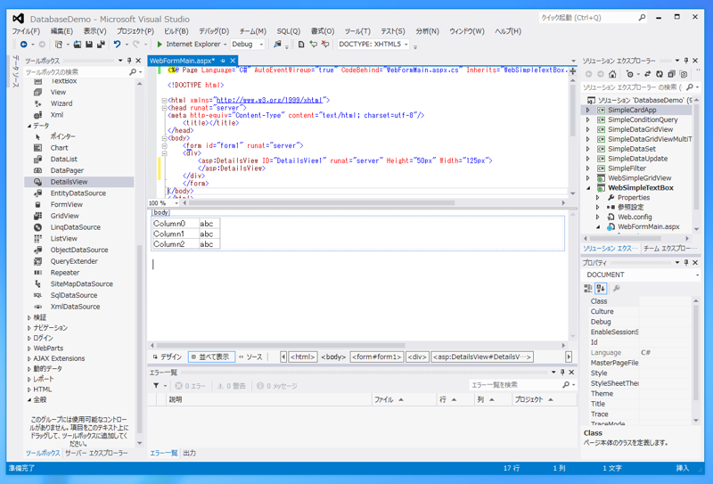713x484 pixels.
Task: Expand the 検証 Toolbox group
Action: 29,317
